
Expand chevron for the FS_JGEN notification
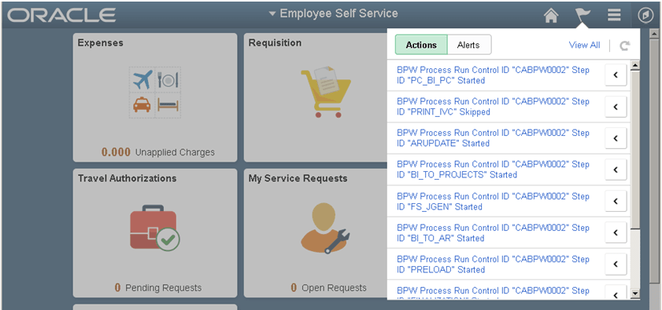(616, 202)
